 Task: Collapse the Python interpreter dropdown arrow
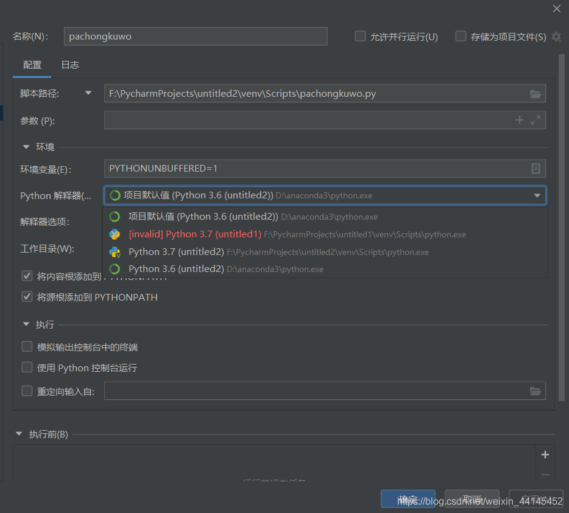537,195
